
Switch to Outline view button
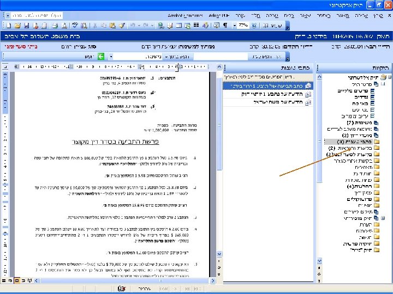coord(23,281)
